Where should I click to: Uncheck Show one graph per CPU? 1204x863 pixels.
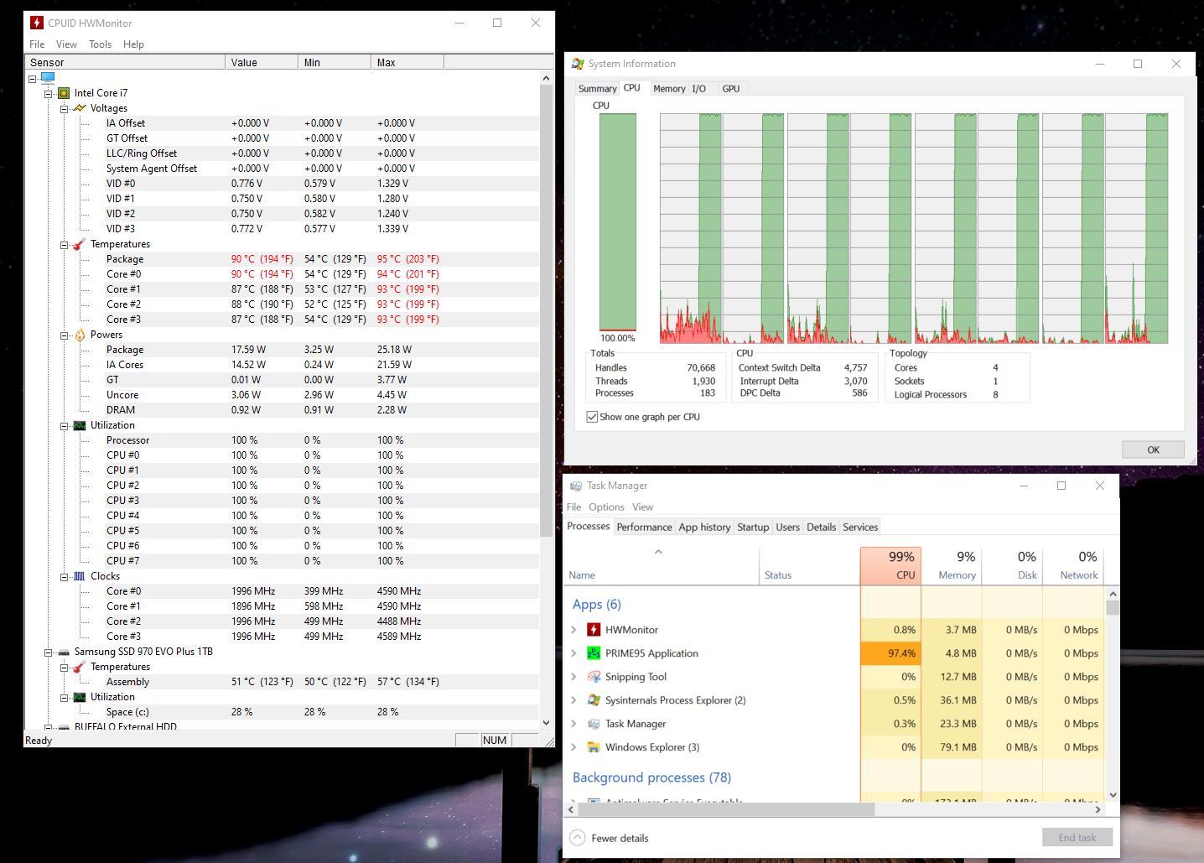pyautogui.click(x=592, y=417)
